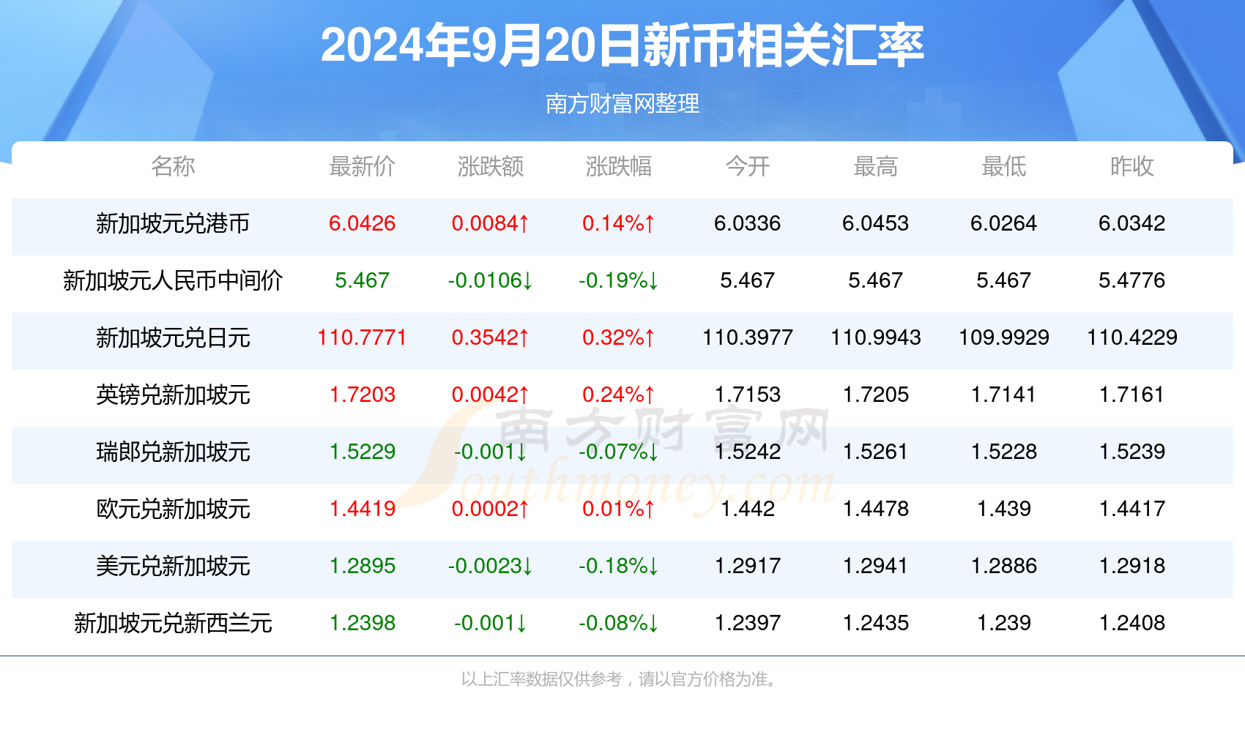Click the up arrow next to 0.3542
The width and height of the screenshot is (1245, 732).
524,338
